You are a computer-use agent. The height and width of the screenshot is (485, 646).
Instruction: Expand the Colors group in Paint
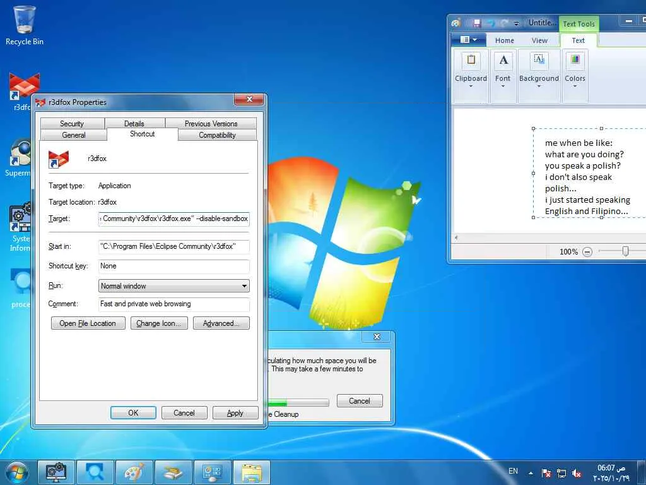pyautogui.click(x=575, y=76)
